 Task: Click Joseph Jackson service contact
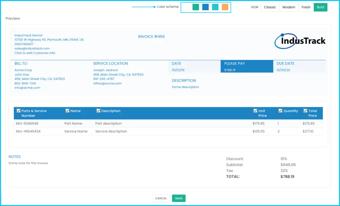[x=106, y=70]
